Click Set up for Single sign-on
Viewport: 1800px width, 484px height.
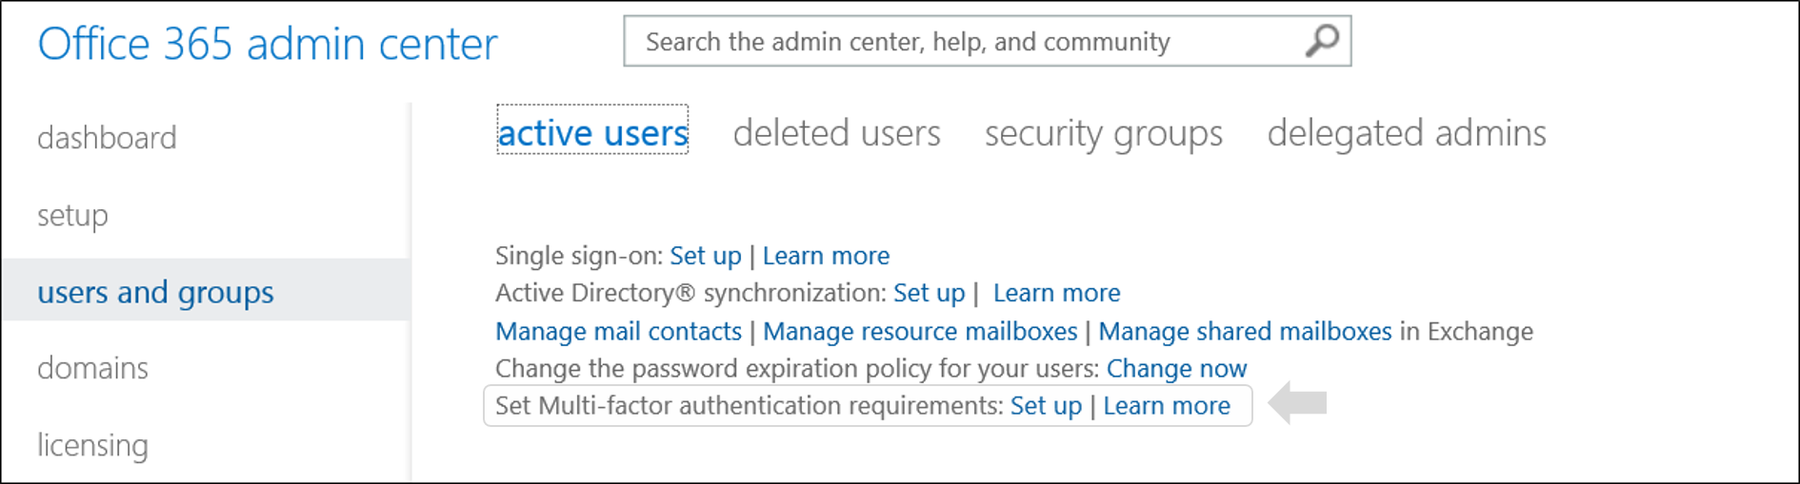(x=705, y=256)
